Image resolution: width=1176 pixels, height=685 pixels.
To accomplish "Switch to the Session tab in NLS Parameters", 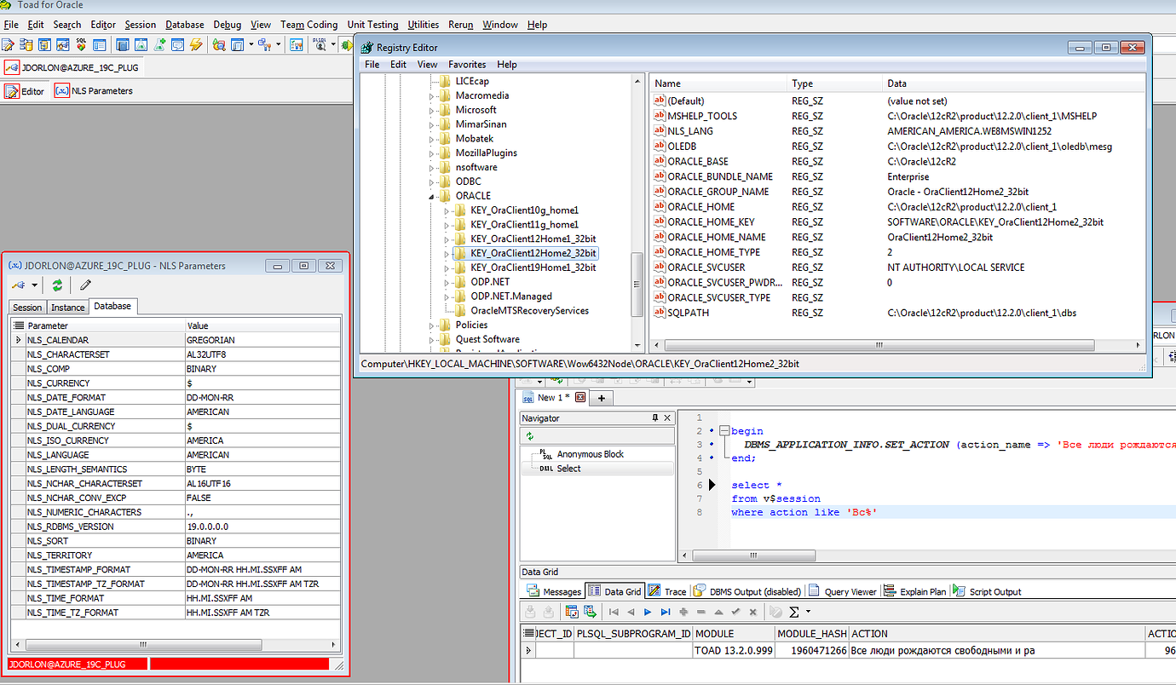I will pyautogui.click(x=26, y=307).
